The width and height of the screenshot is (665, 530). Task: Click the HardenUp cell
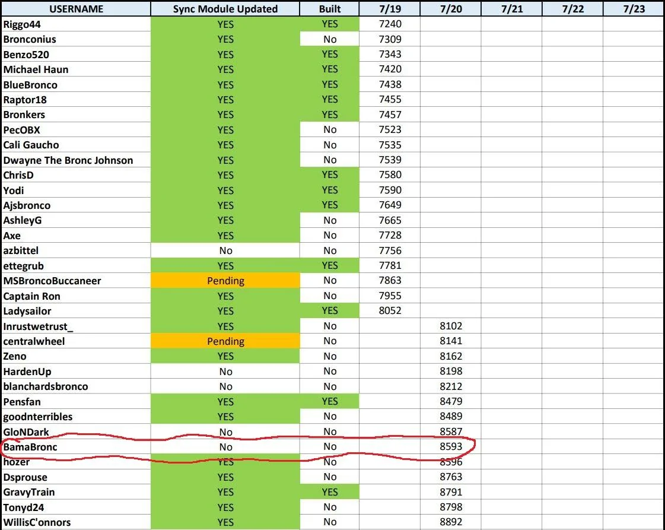[x=76, y=372]
